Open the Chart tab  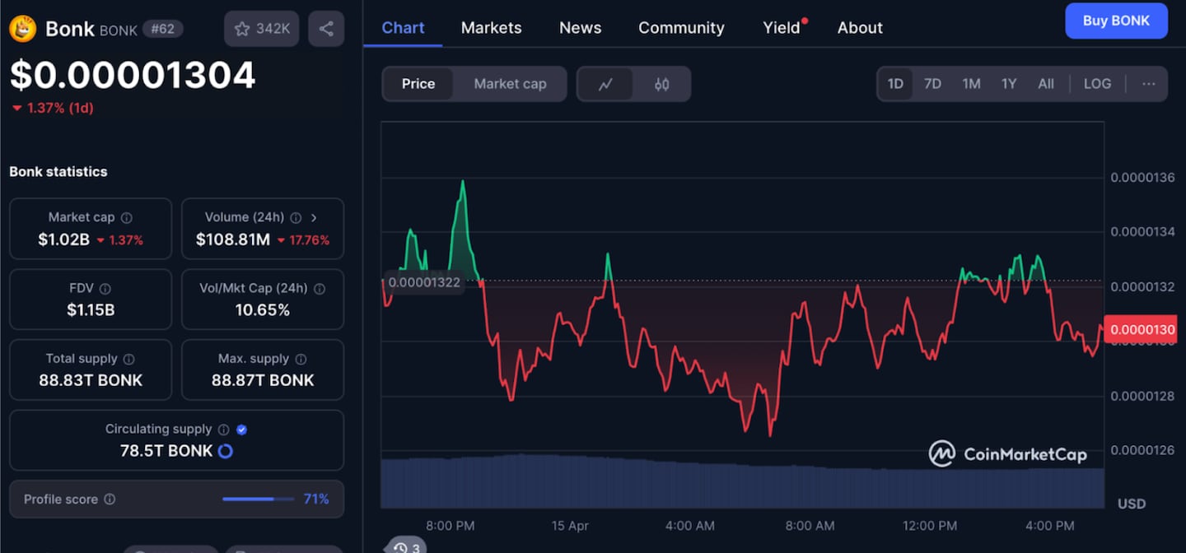(x=403, y=27)
